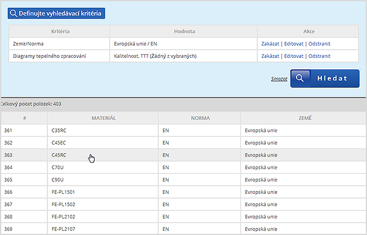Click EN norm in the C70U row

pyautogui.click(x=166, y=167)
